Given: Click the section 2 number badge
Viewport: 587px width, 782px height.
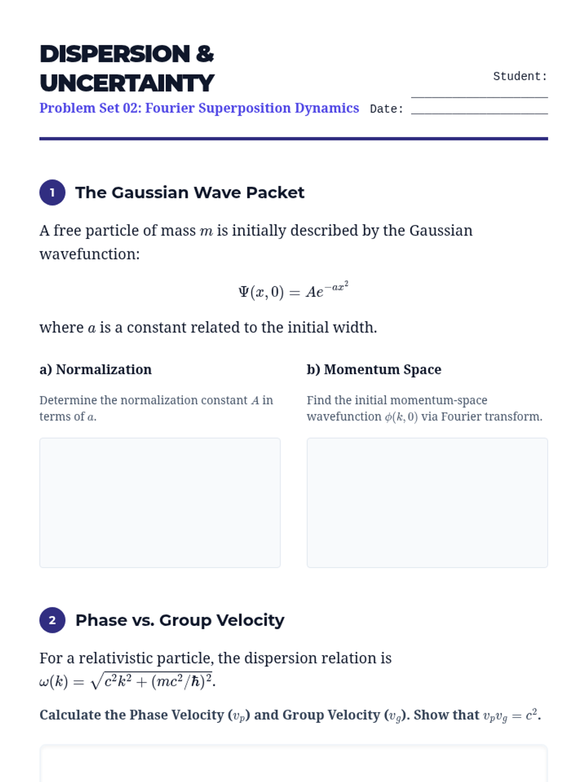Looking at the screenshot, I should pos(52,620).
